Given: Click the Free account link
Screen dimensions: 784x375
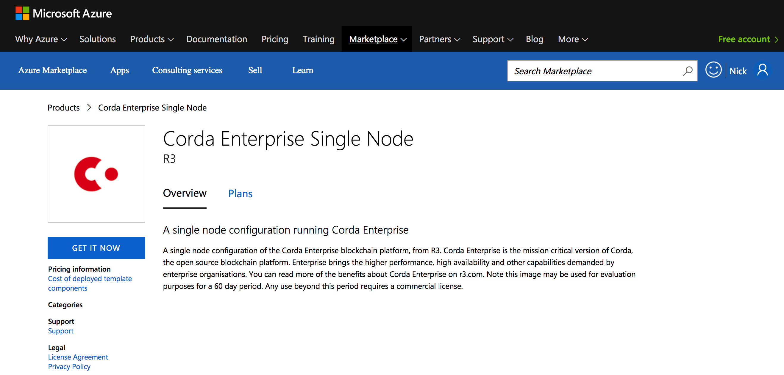Looking at the screenshot, I should 744,39.
